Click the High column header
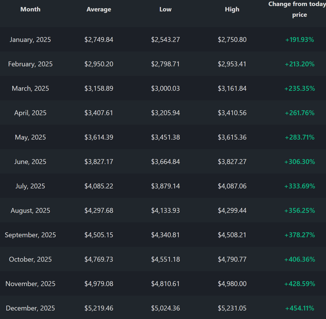326x319 pixels. 232,9
